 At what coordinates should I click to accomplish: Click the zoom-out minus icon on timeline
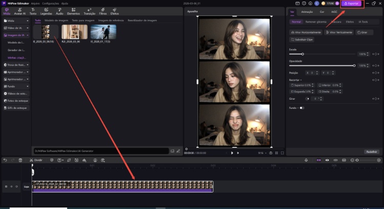352,160
